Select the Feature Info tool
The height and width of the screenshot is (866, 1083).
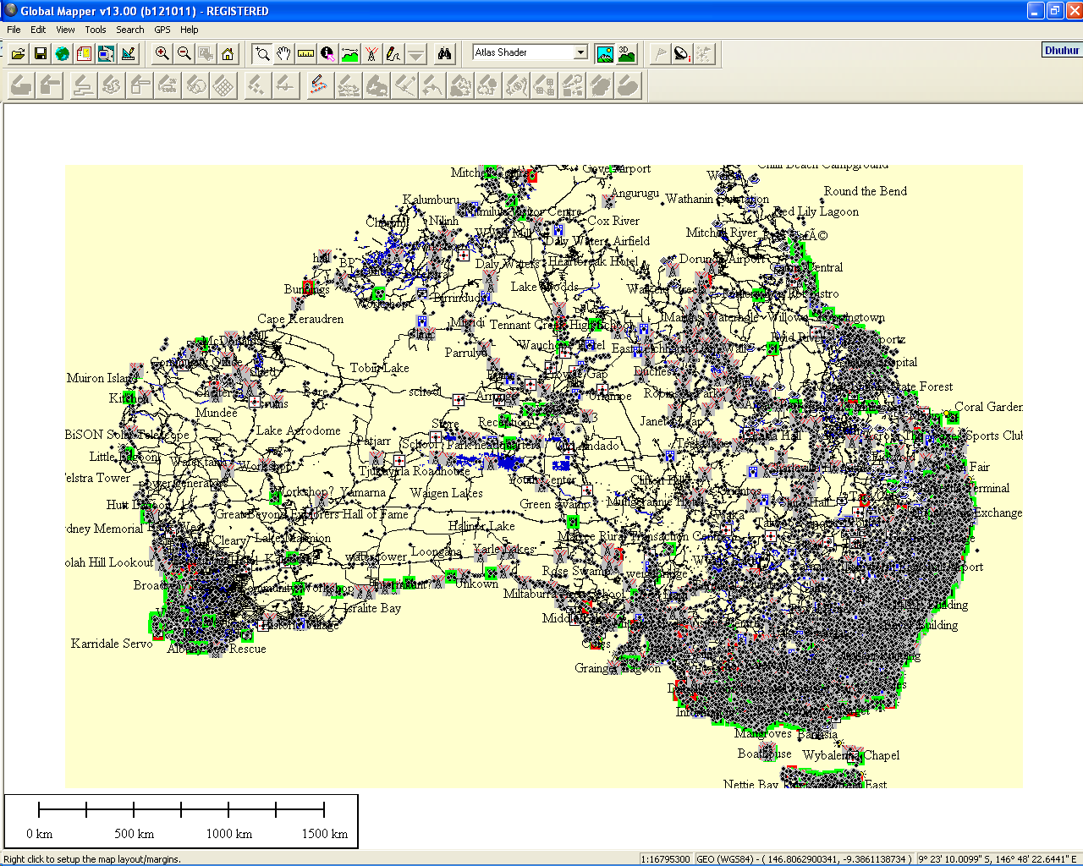[328, 54]
